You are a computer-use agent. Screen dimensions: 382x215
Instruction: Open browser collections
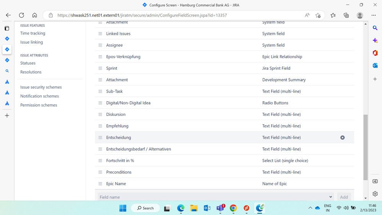346,15
